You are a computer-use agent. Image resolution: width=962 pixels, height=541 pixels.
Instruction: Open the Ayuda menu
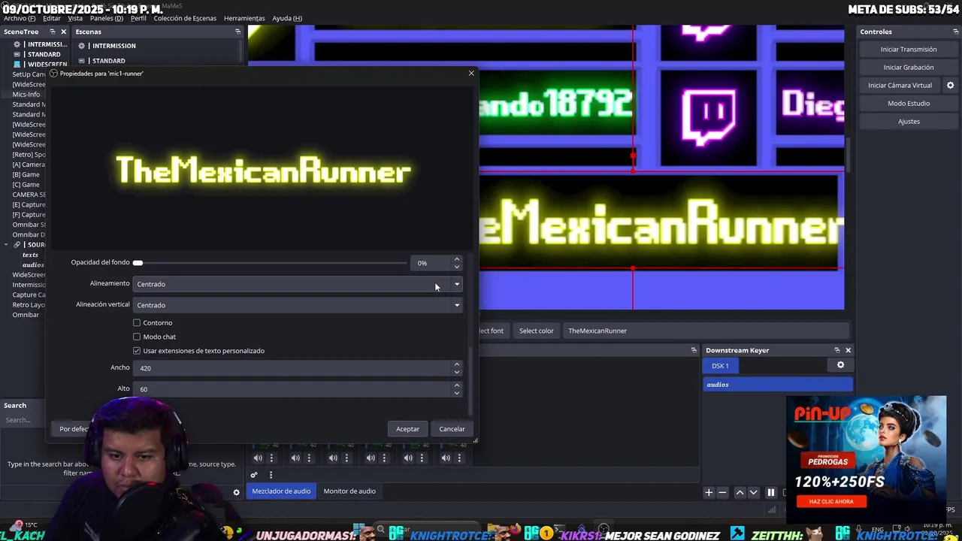[x=287, y=18]
